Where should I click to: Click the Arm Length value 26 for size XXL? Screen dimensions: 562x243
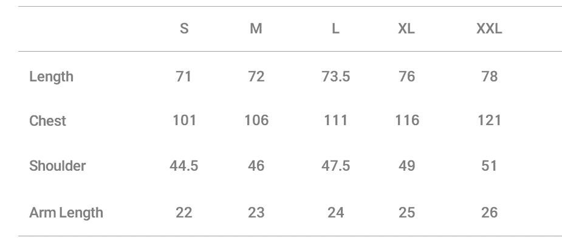[x=489, y=213]
